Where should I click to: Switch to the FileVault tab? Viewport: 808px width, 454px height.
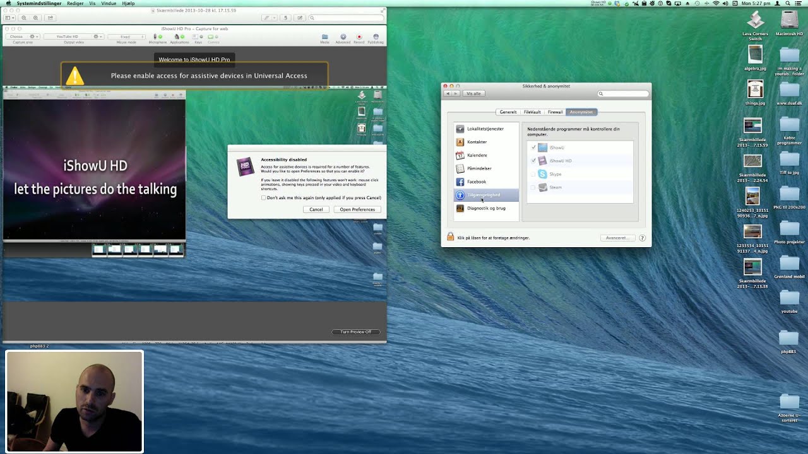pyautogui.click(x=532, y=112)
